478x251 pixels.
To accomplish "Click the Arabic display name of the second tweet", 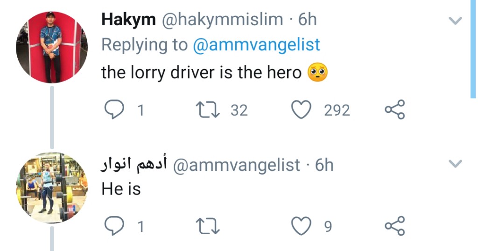I will 134,165.
